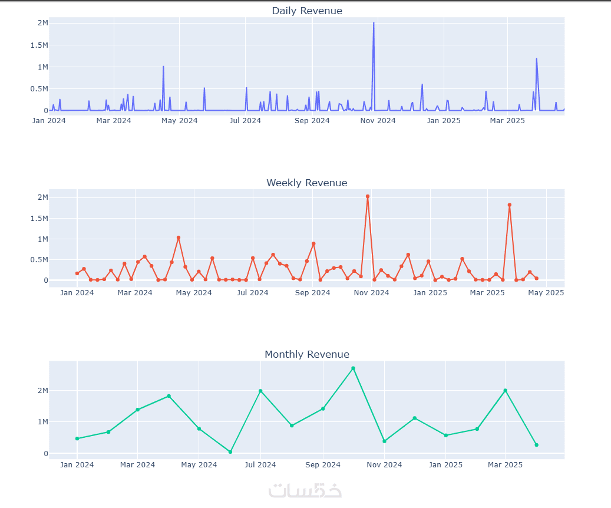The image size is (611, 508).
Task: Click the Monthly Revenue chart title
Action: click(x=307, y=354)
